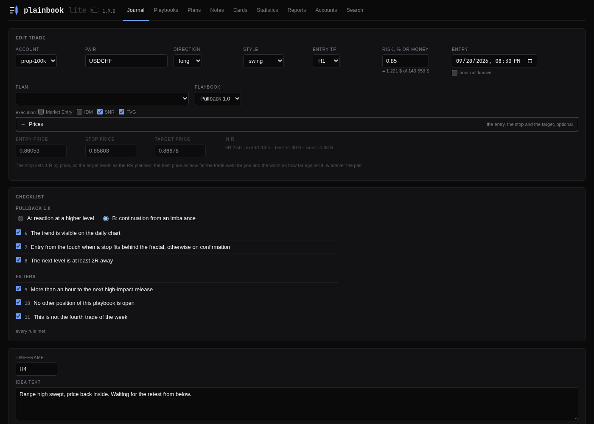Go to the Accounts tab
Screen dimensions: 594x424
pyautogui.click(x=326, y=10)
